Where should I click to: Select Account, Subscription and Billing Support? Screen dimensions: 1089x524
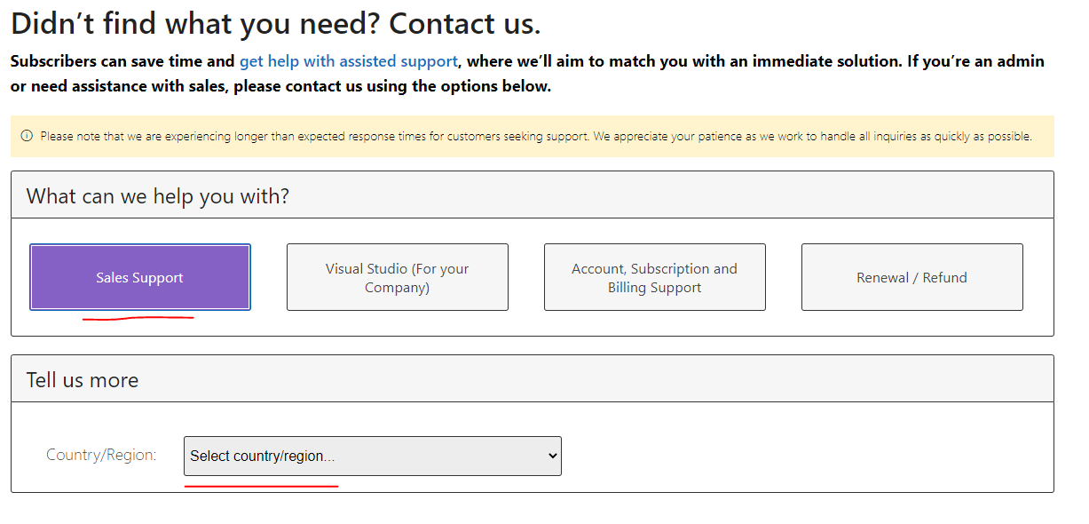[655, 277]
